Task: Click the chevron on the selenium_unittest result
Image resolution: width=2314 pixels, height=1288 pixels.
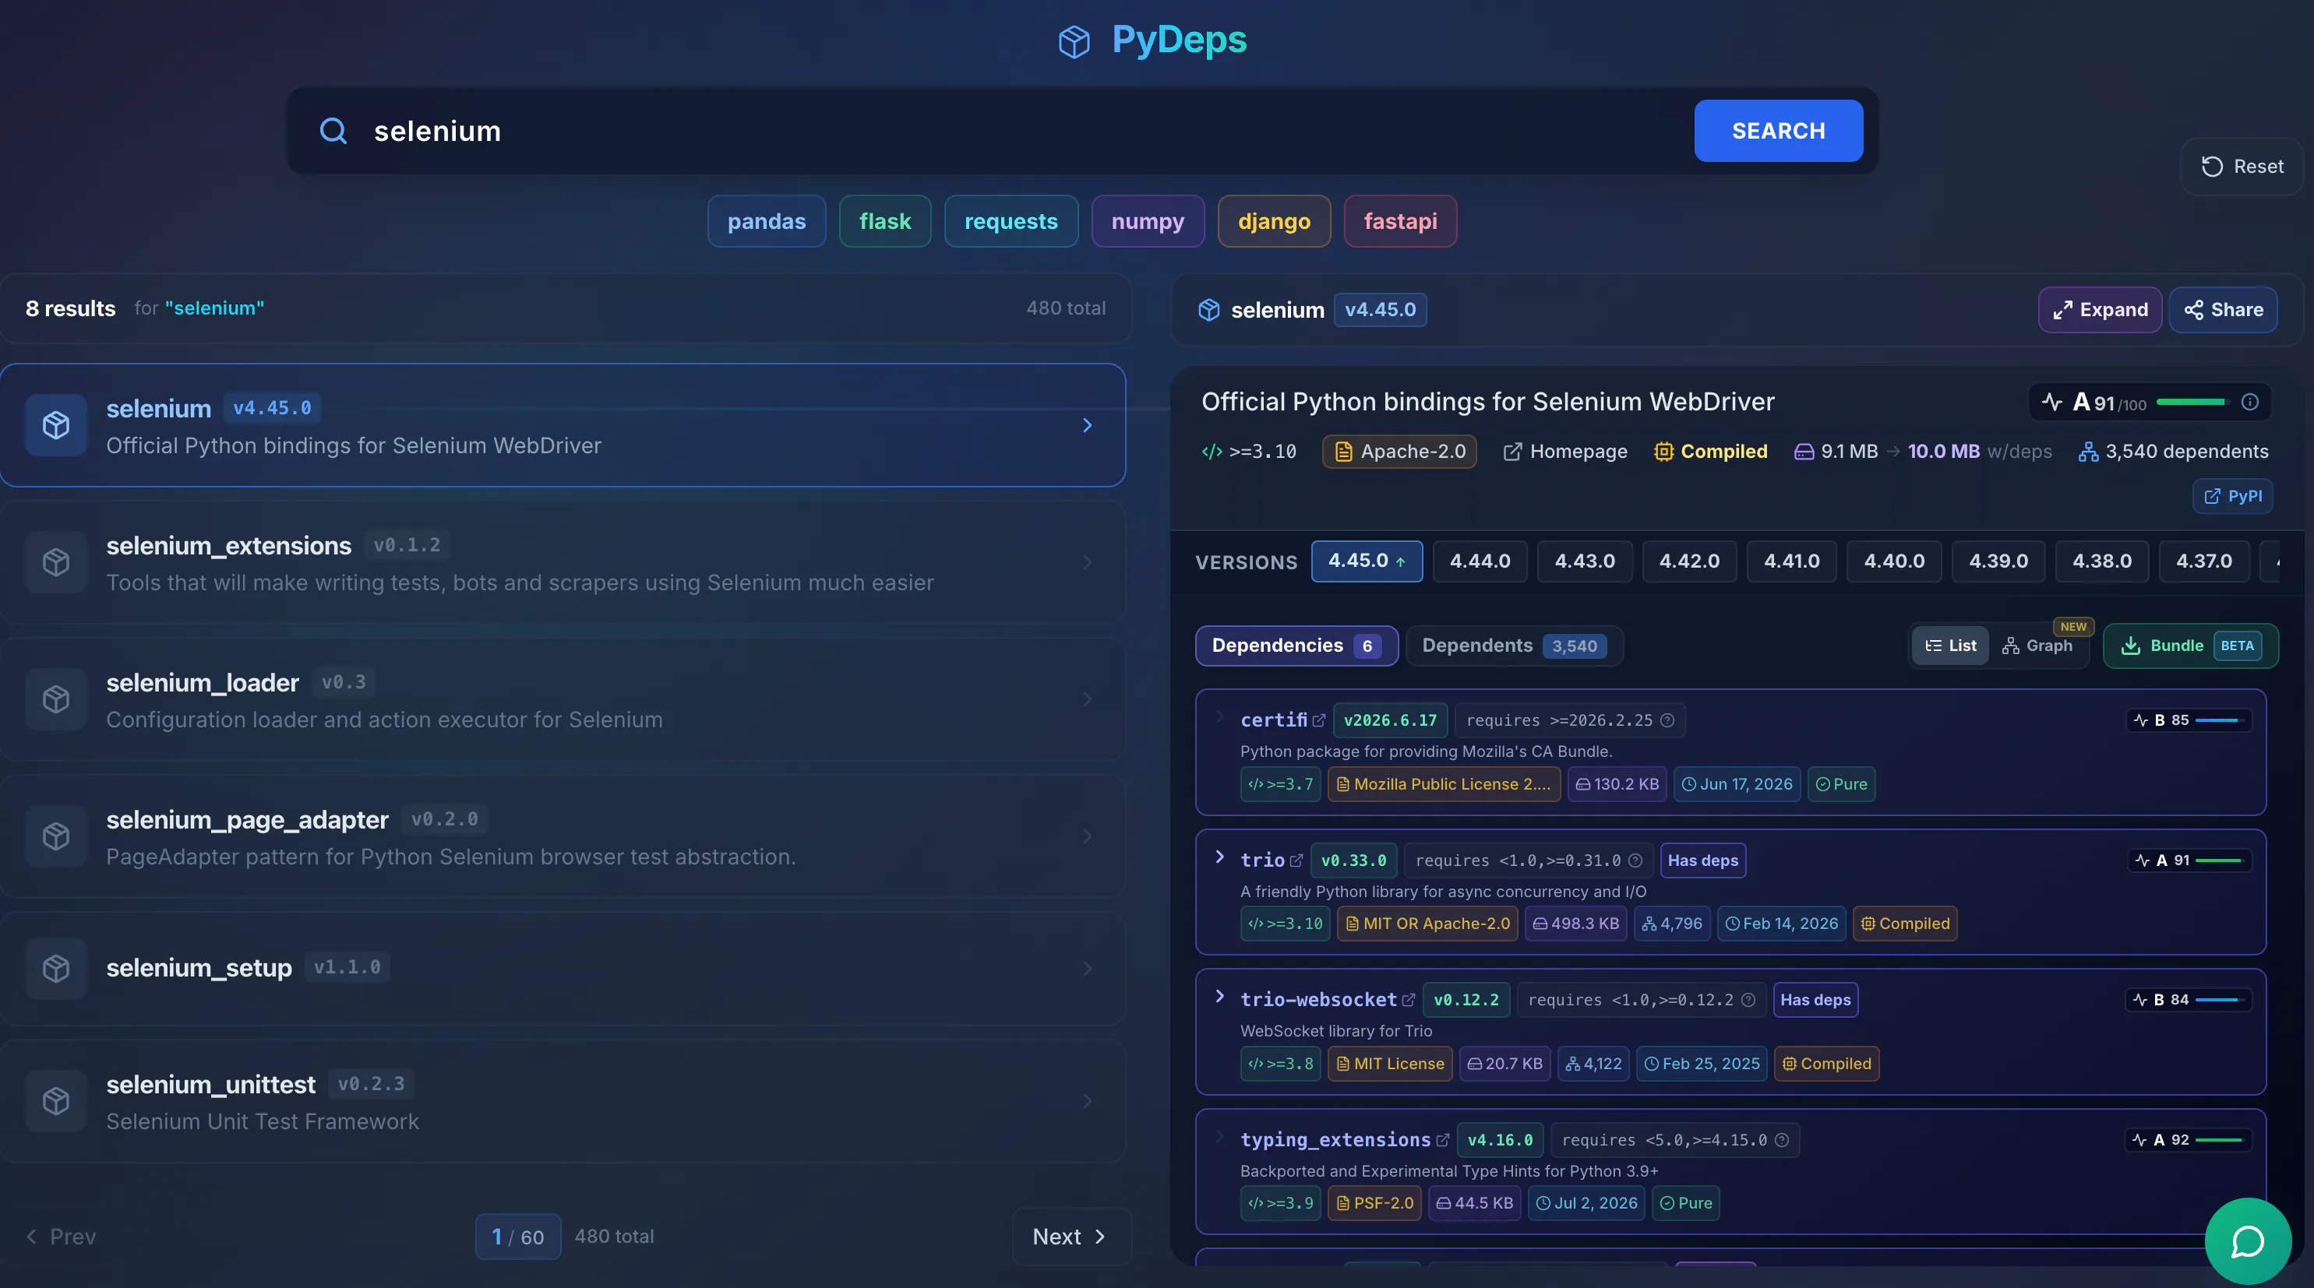Action: click(1087, 1100)
